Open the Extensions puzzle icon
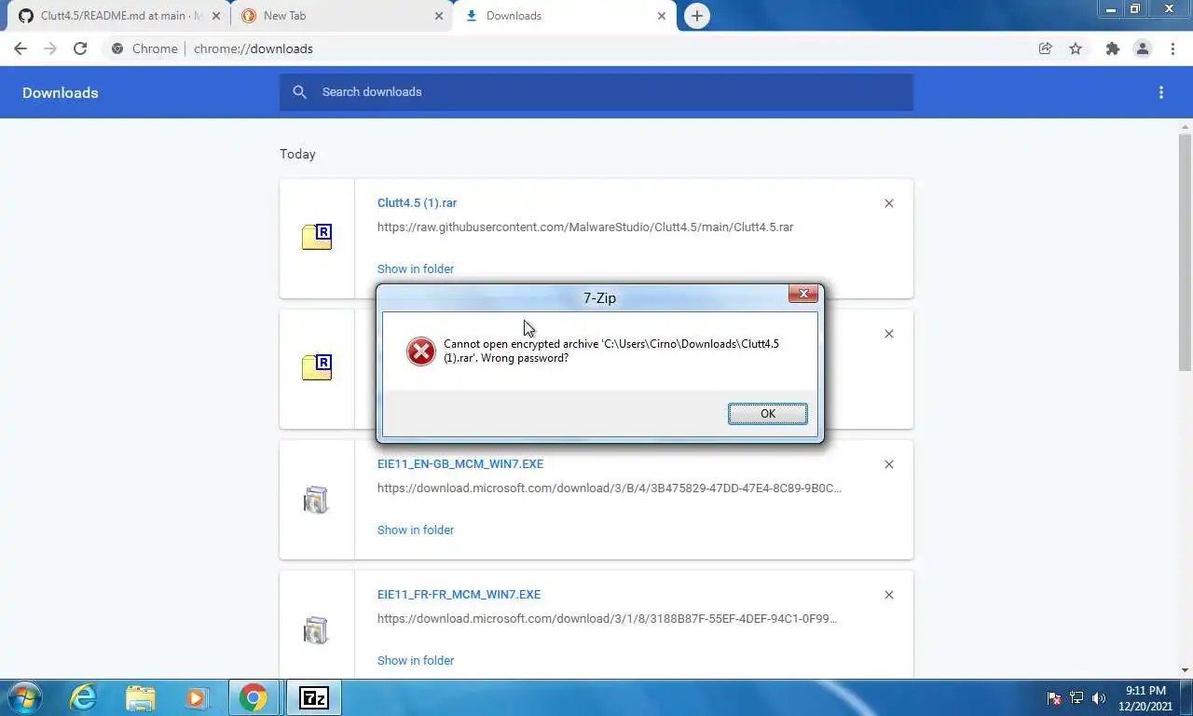This screenshot has width=1193, height=716. (1112, 48)
